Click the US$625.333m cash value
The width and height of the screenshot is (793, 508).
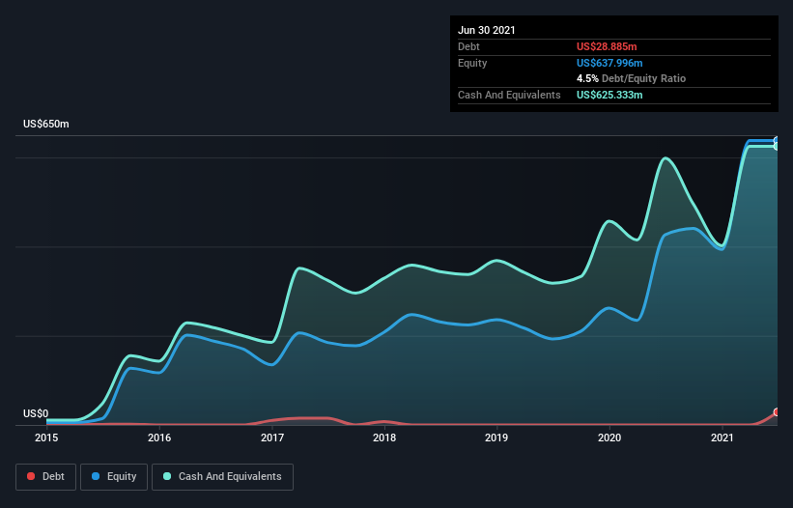(x=609, y=95)
